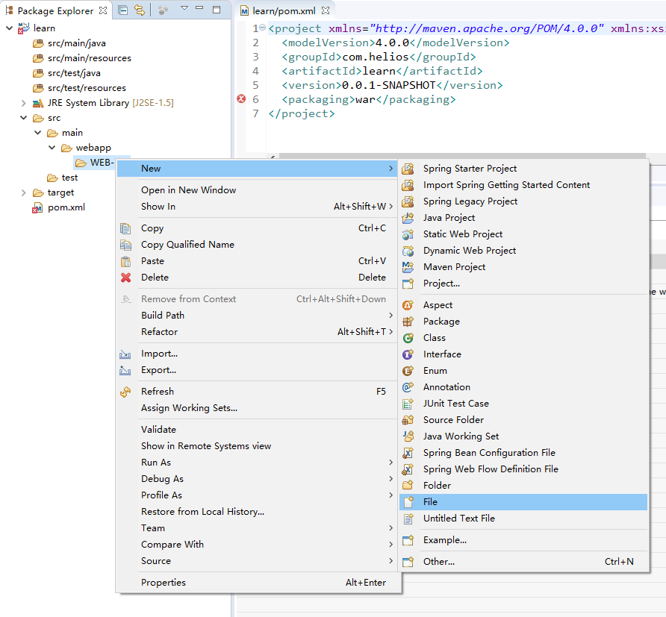666x617 pixels.
Task: Create Spring Web Flow Definition File
Action: (x=523, y=469)
